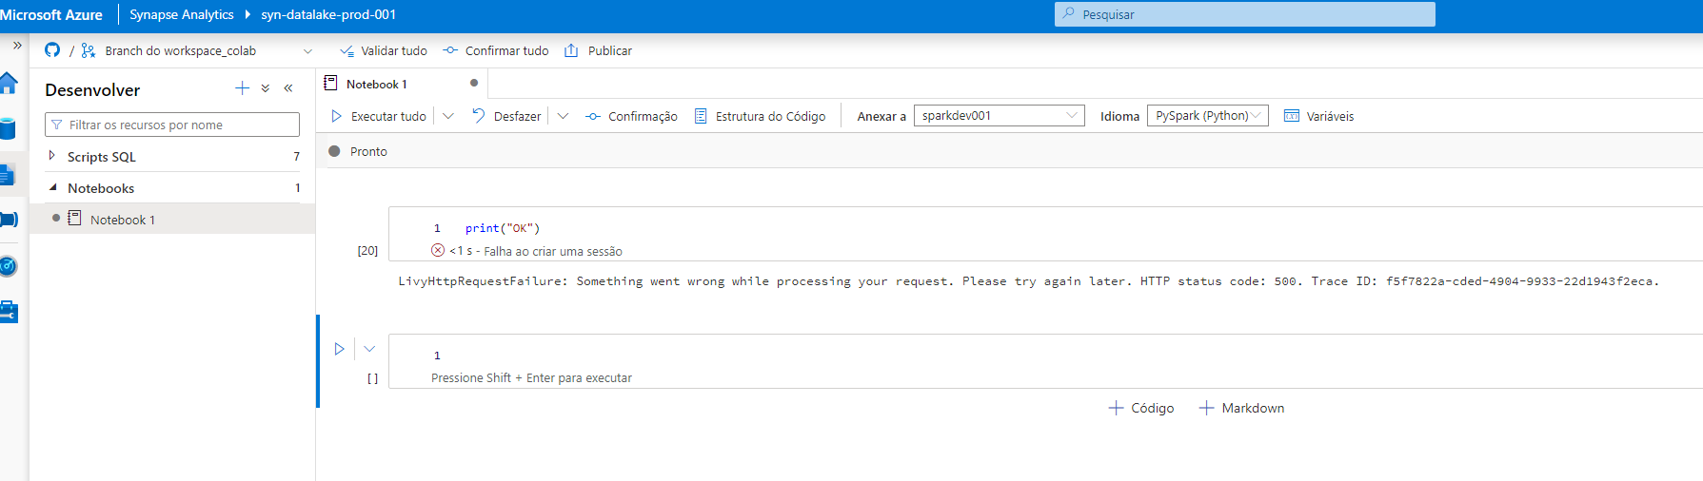Click Confirmação in the toolbar
Image resolution: width=1703 pixels, height=481 pixels.
click(x=631, y=116)
